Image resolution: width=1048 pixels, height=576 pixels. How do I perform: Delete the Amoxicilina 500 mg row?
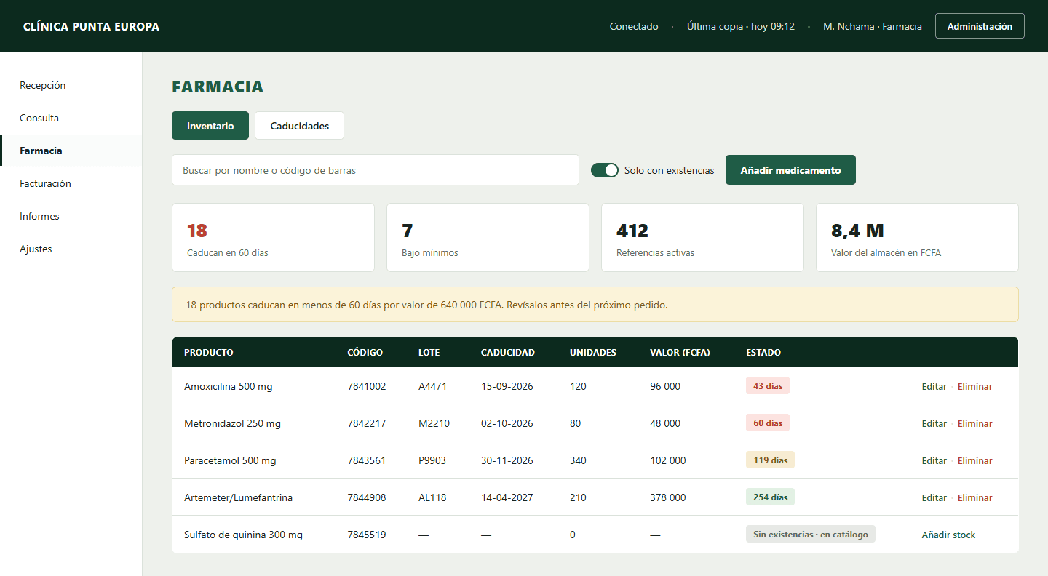click(974, 386)
